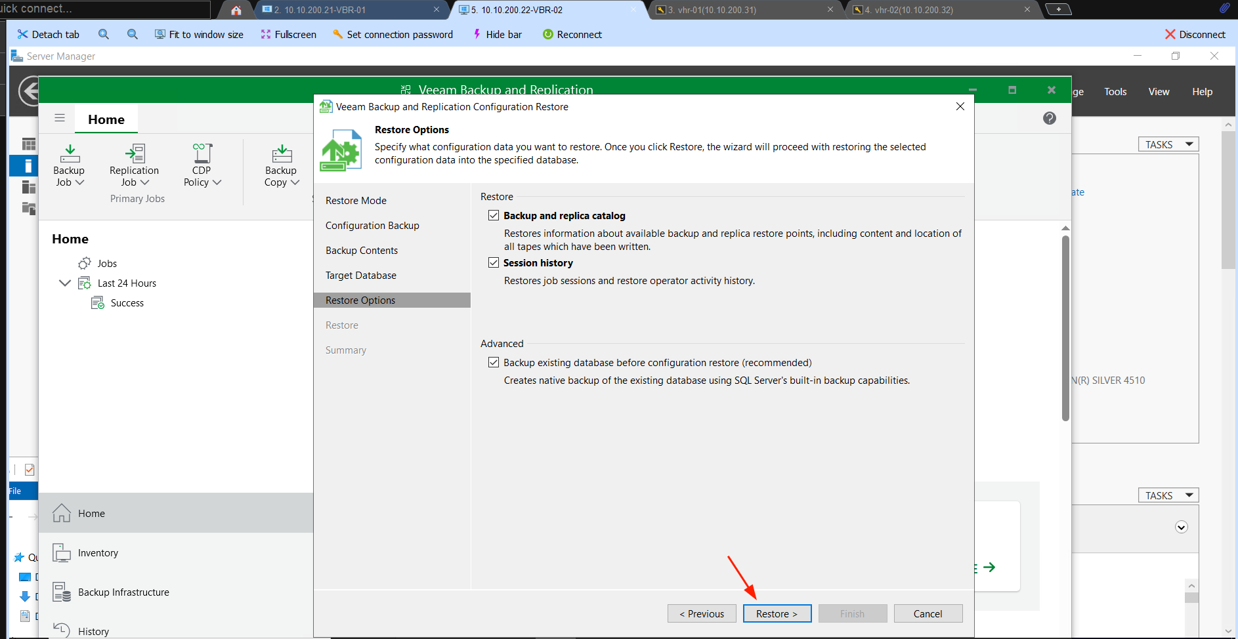Viewport: 1238px width, 639px height.
Task: Click the Backup Job icon in ribbon
Action: 70,153
